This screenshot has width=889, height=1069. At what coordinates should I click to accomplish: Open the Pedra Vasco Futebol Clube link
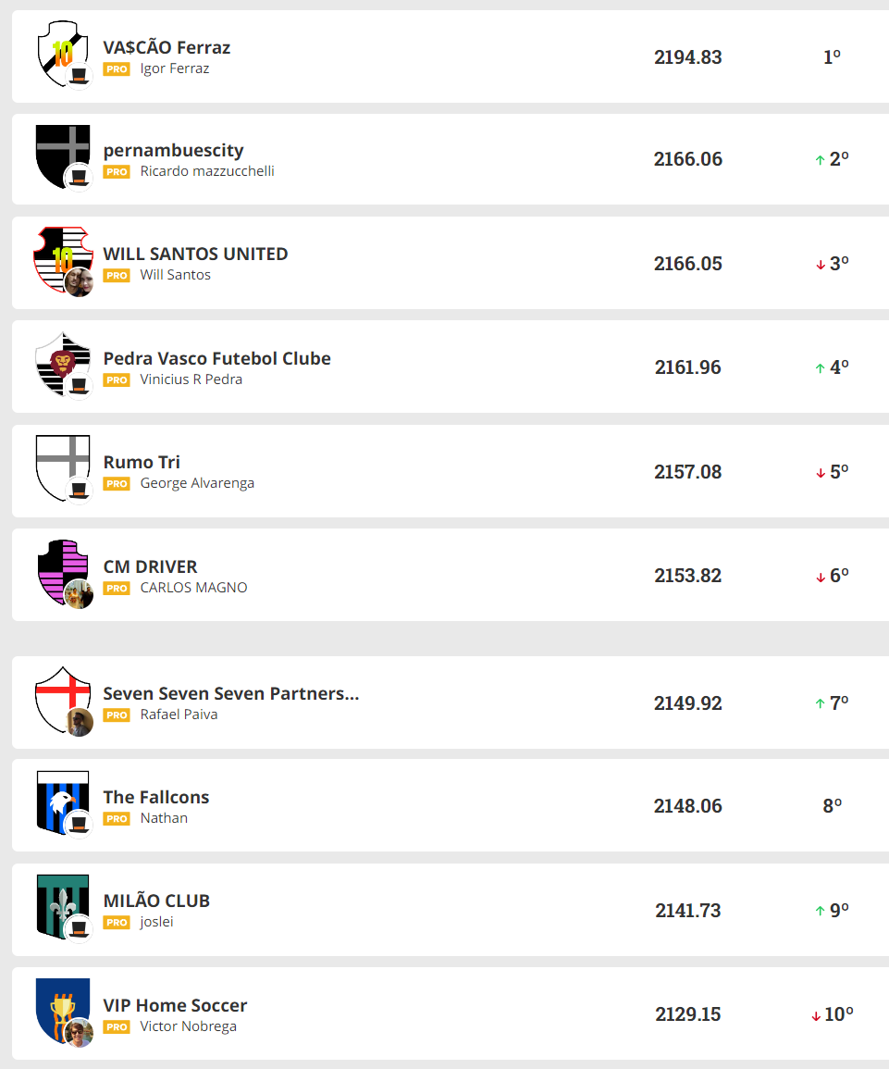tap(216, 358)
